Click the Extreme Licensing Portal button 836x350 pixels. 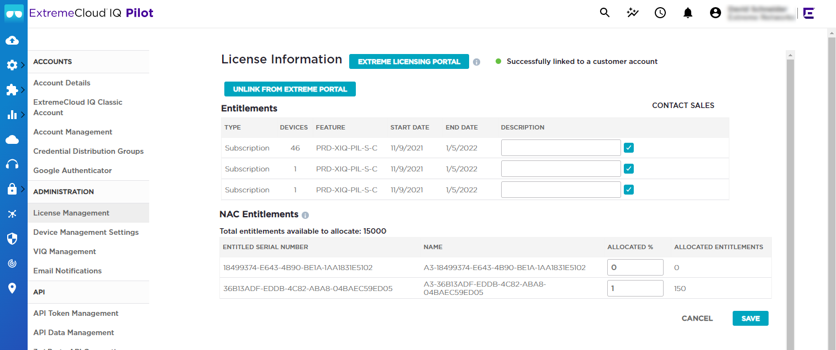point(409,62)
